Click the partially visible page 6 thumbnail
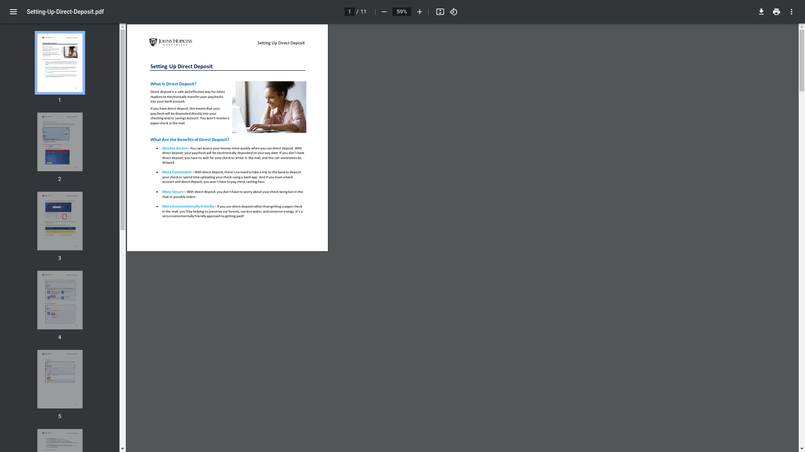 [x=60, y=440]
